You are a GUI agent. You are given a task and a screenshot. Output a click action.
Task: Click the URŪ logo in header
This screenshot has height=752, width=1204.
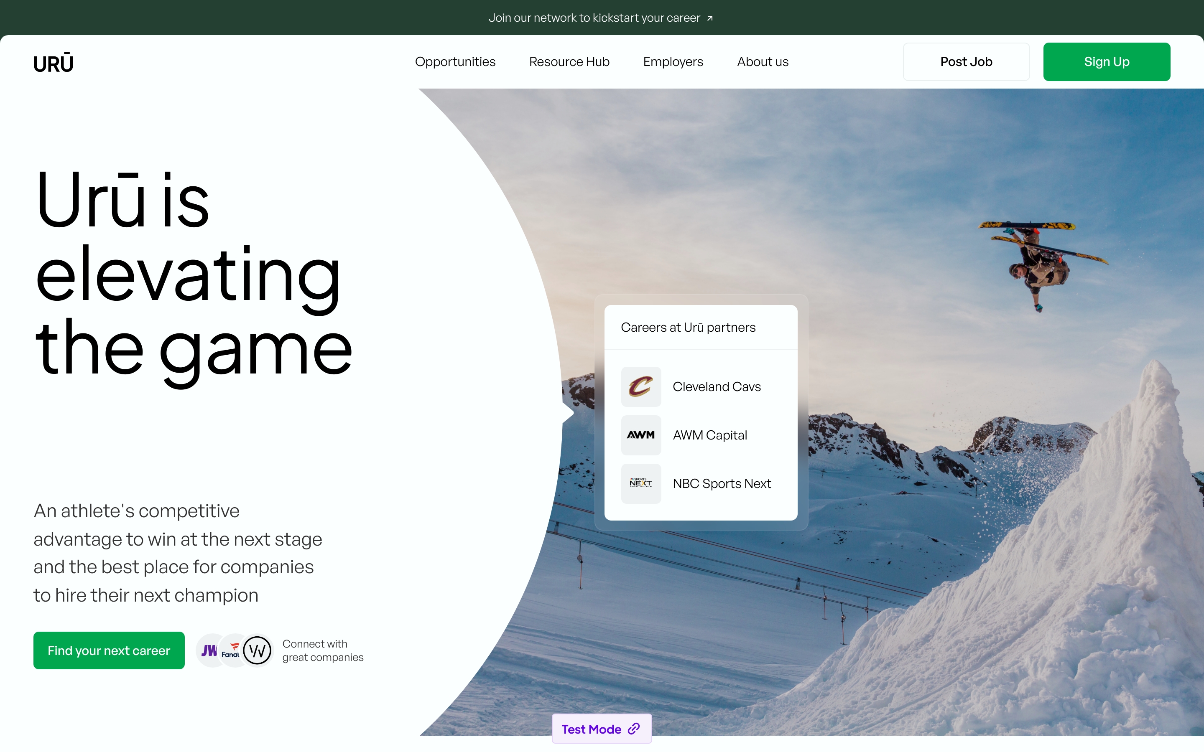pos(53,63)
